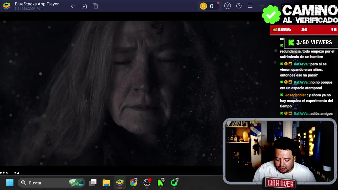Click BlueStacks taskbar icon

pyautogui.click(x=120, y=183)
